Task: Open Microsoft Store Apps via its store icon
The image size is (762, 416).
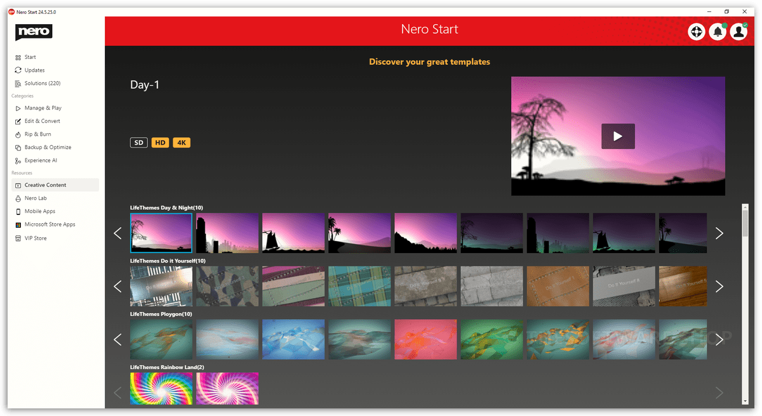Action: coord(18,224)
